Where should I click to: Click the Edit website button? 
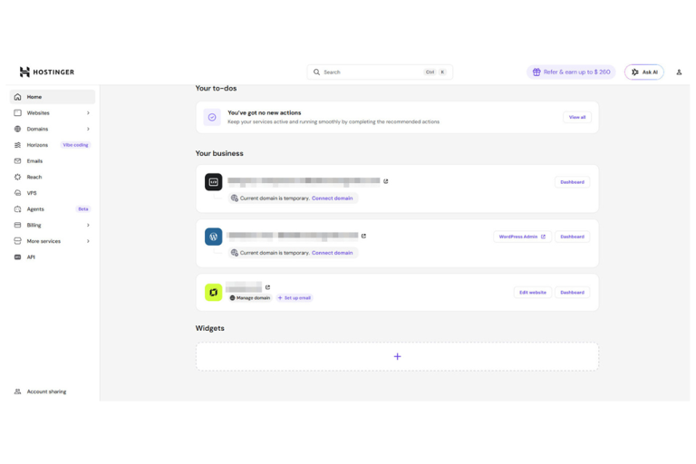pyautogui.click(x=533, y=292)
